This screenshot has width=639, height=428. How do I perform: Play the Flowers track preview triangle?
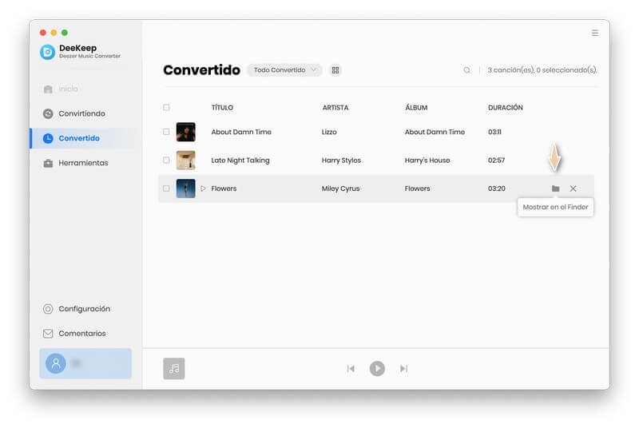click(x=203, y=188)
